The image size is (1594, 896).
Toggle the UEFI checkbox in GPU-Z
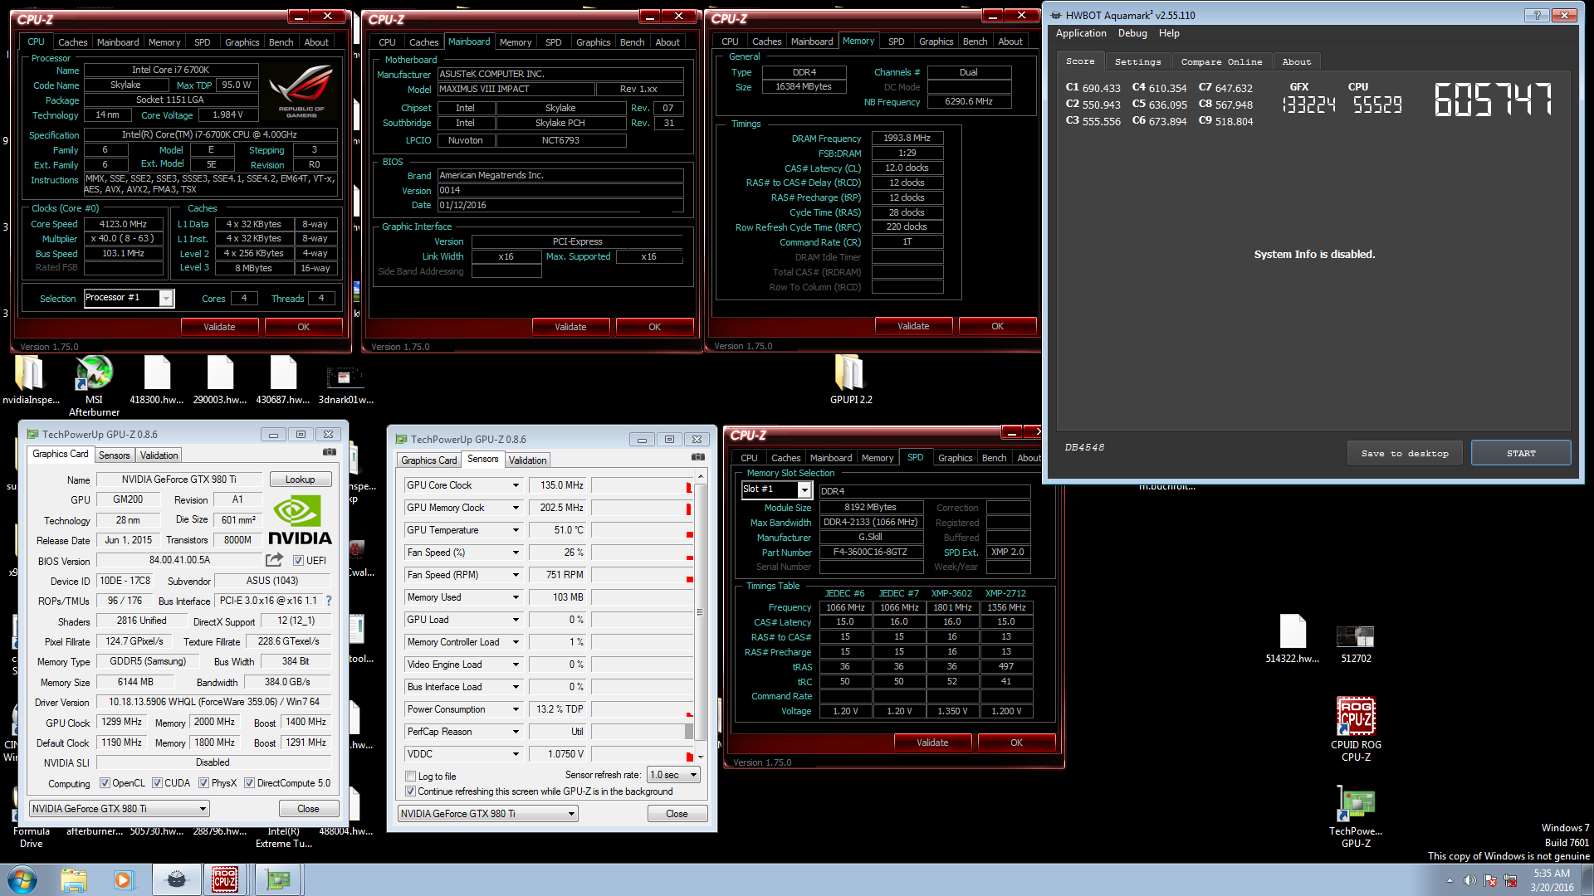pyautogui.click(x=298, y=561)
